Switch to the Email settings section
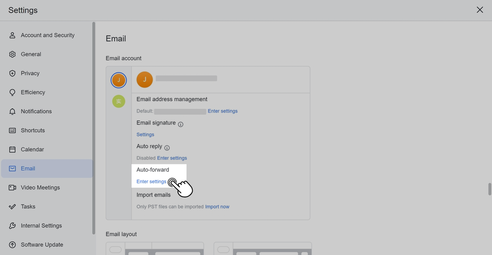 [28, 168]
